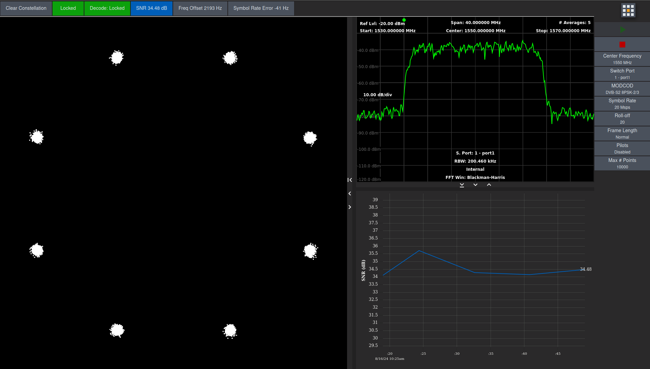Click the green Locked status indicator
The height and width of the screenshot is (369, 650).
(x=68, y=8)
